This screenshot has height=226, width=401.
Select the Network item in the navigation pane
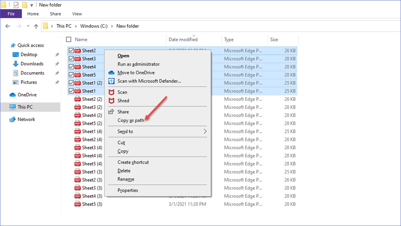pyautogui.click(x=26, y=119)
